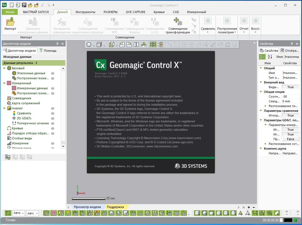Collapse the Общий property group
The width and height of the screenshot is (302, 225).
point(261,68)
